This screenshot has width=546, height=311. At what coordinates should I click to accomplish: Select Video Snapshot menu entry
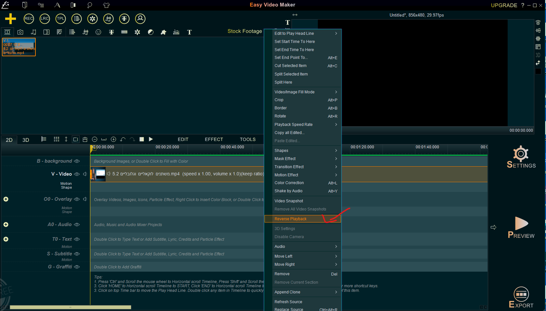(x=303, y=201)
